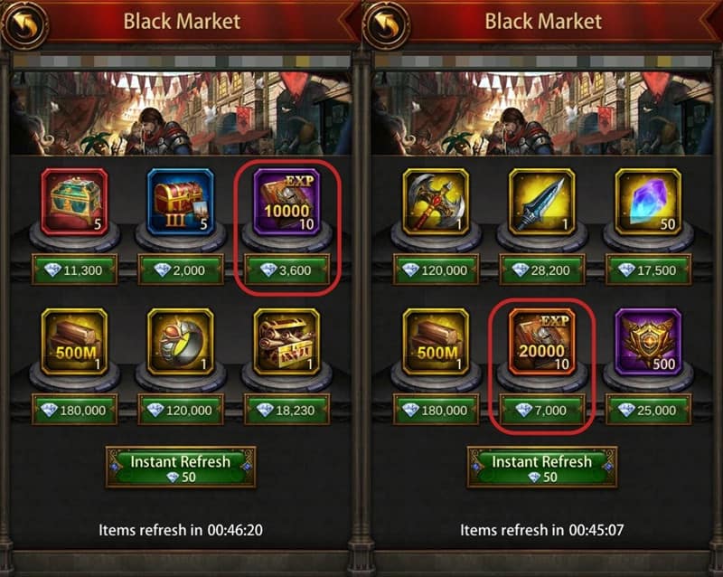
Task: Click the 11,300 gems price button
Action: (75, 270)
